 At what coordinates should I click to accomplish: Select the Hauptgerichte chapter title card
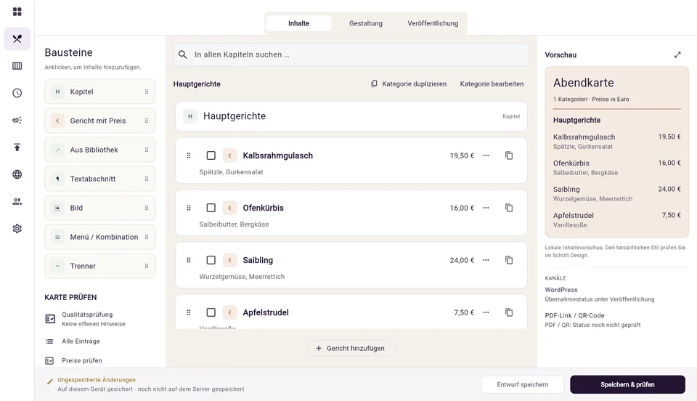[351, 116]
